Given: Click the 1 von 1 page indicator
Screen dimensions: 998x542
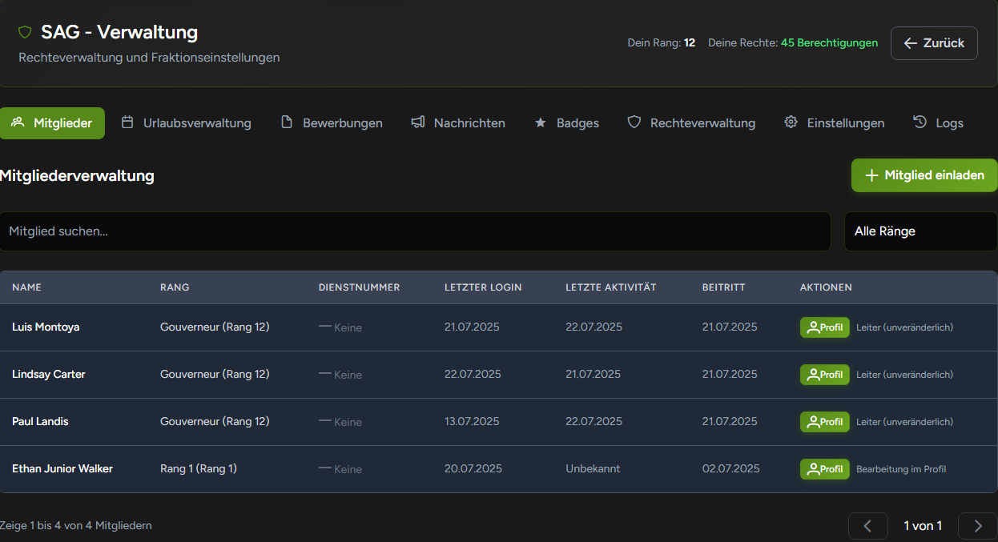Looking at the screenshot, I should [923, 526].
